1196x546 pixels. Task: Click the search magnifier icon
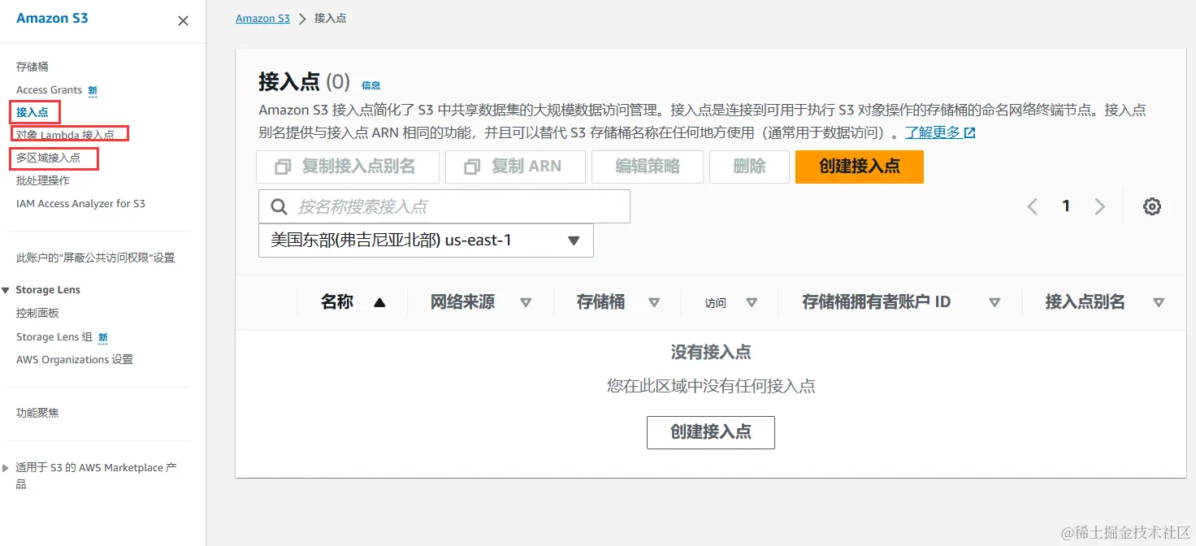(279, 206)
